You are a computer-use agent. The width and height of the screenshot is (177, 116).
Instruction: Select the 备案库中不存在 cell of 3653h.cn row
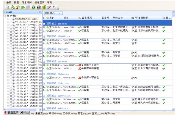pos(89,68)
